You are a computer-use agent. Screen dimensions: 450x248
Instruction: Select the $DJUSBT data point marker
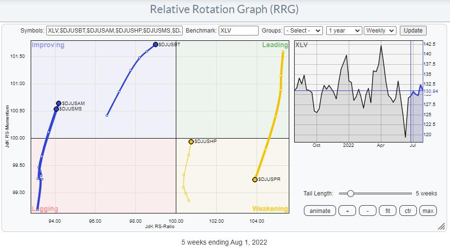155,45
